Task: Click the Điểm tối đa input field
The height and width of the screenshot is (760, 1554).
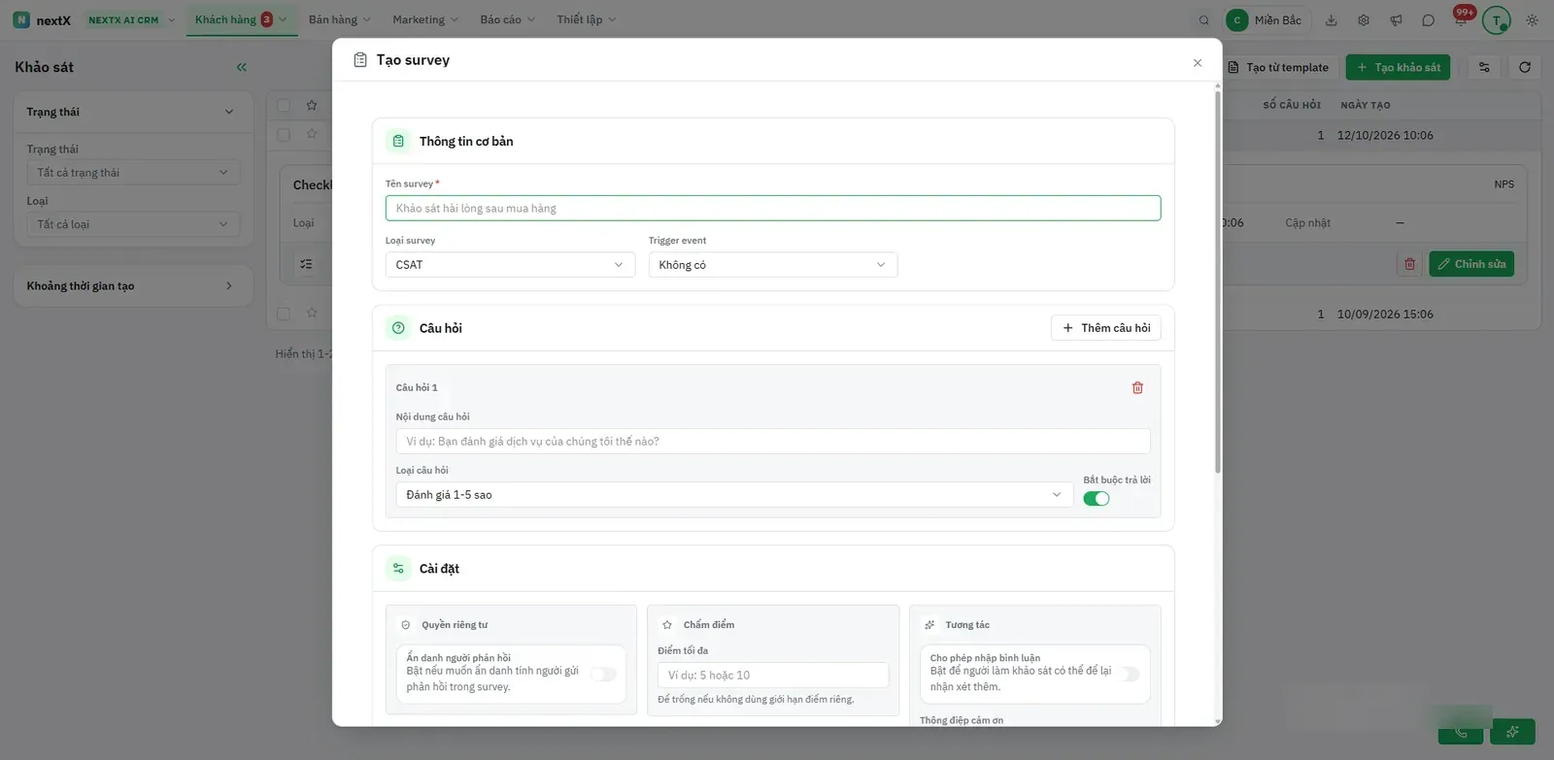Action: pos(773,676)
